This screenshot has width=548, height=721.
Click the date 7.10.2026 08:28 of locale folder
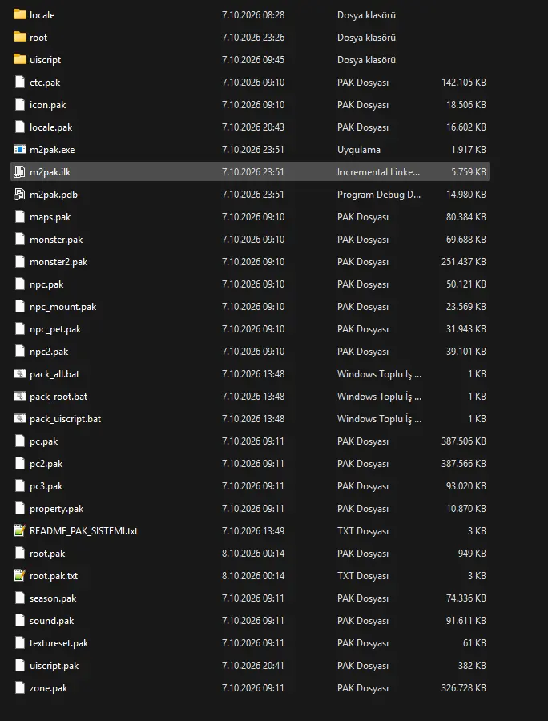[253, 14]
